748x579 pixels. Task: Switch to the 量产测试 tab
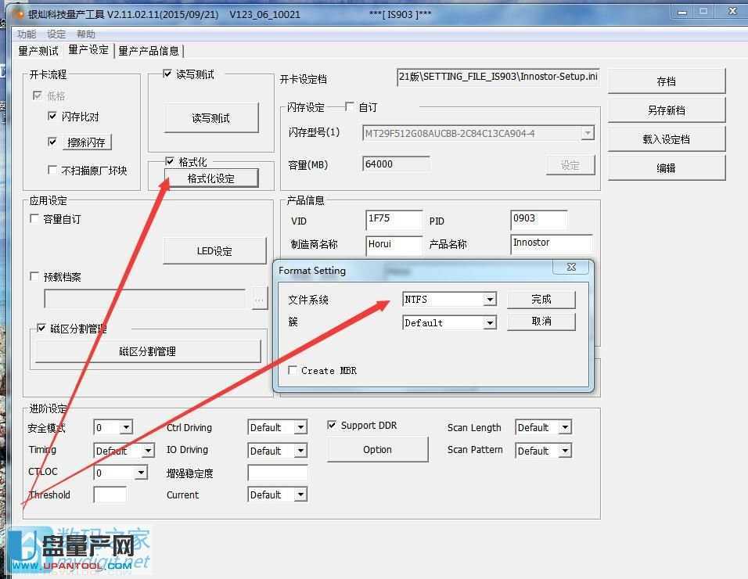(x=38, y=50)
